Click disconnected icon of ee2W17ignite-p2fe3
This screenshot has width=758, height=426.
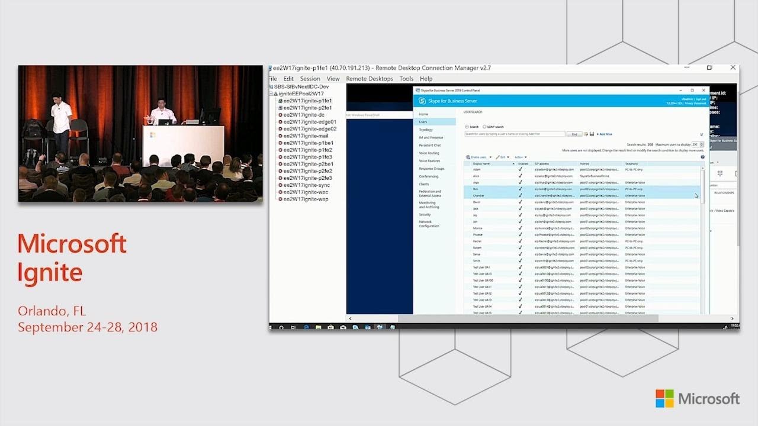(x=280, y=178)
